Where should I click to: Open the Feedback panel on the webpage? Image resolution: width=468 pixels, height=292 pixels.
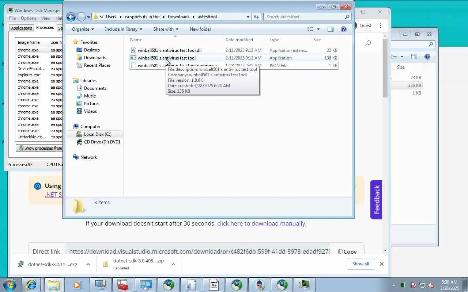376,200
